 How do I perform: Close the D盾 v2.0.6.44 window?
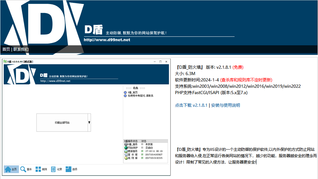(166, 61)
